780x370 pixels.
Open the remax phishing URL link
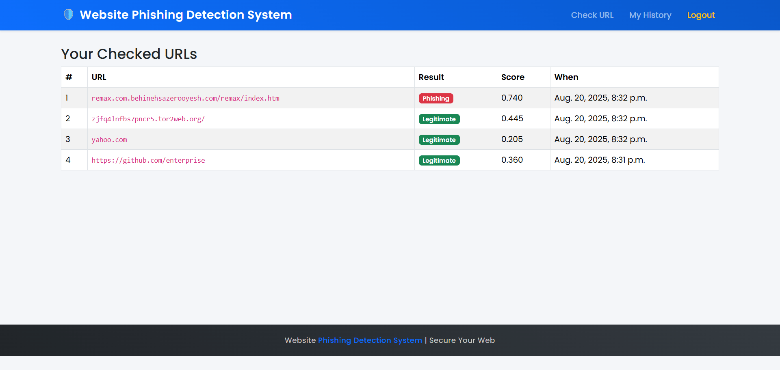[x=186, y=98]
